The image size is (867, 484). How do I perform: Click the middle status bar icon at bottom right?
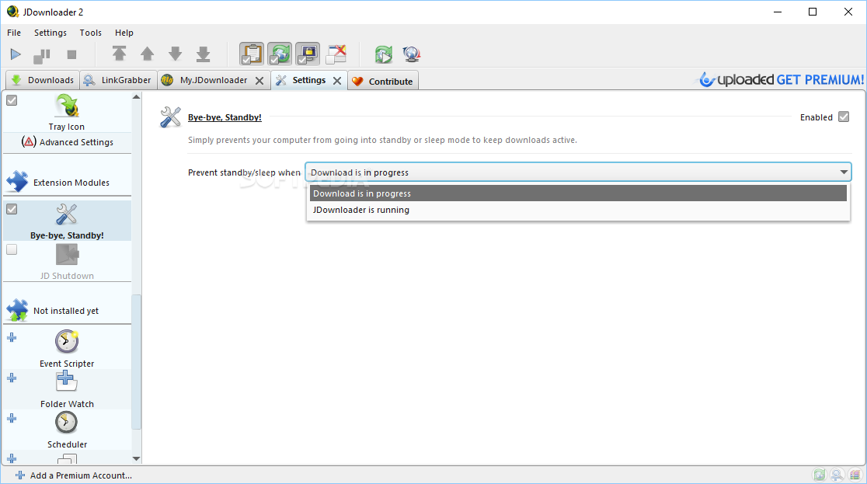(837, 475)
